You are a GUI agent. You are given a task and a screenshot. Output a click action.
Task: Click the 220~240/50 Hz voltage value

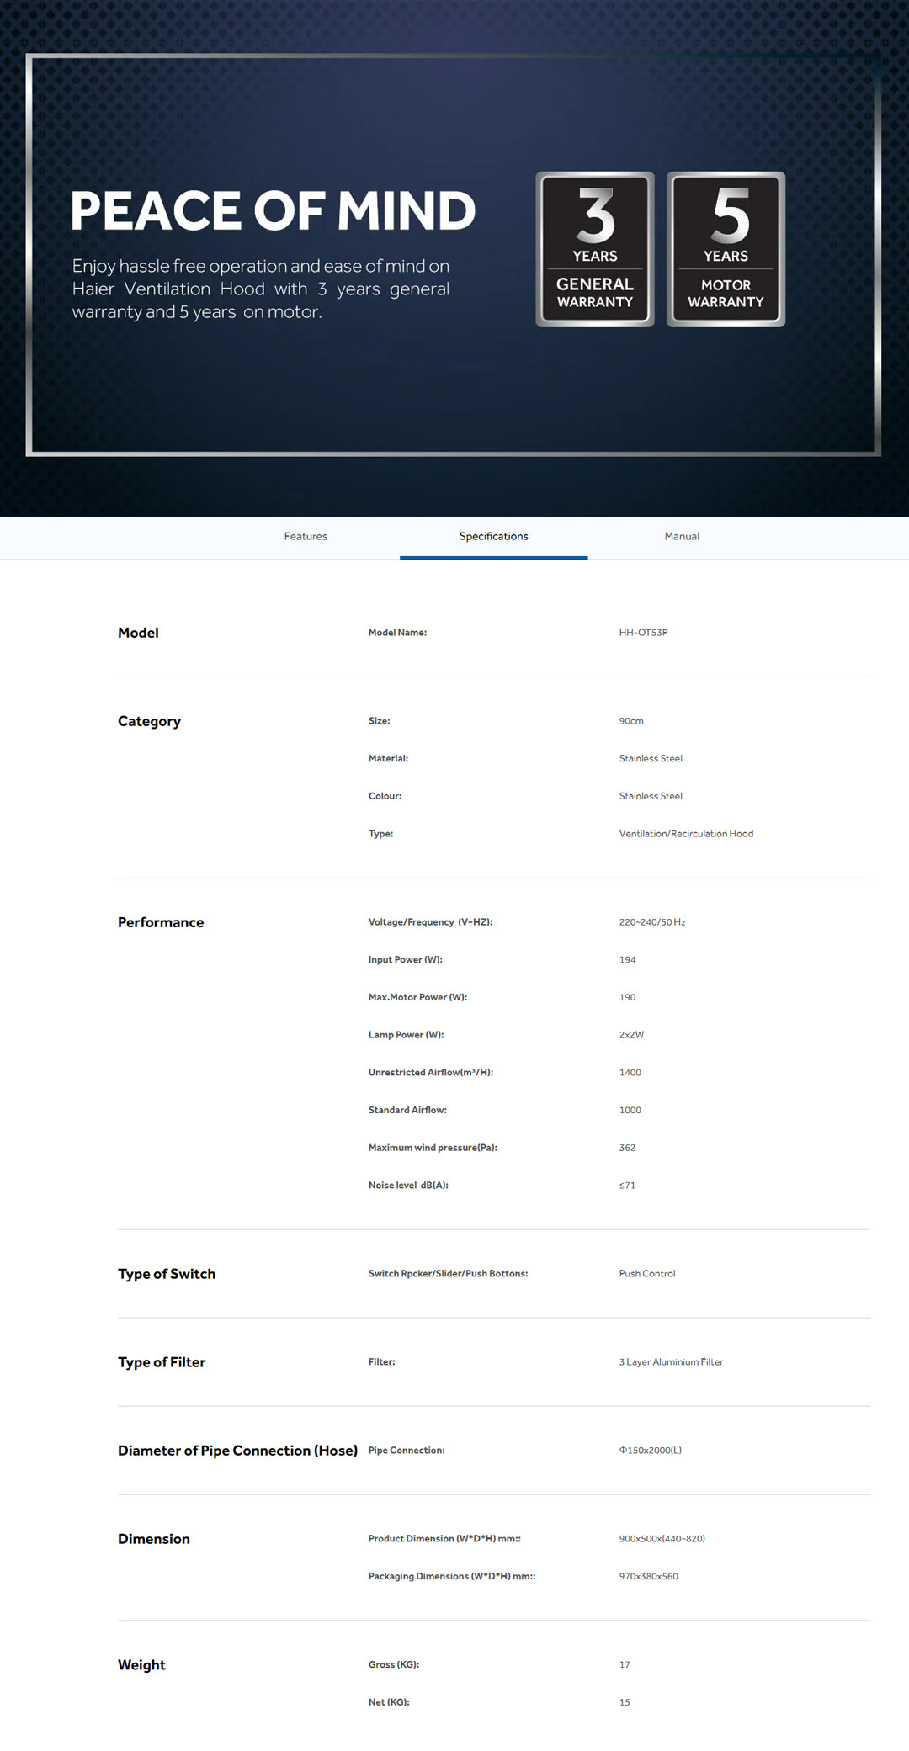click(x=652, y=922)
